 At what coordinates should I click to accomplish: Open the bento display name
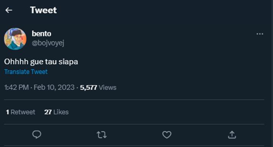pos(41,34)
